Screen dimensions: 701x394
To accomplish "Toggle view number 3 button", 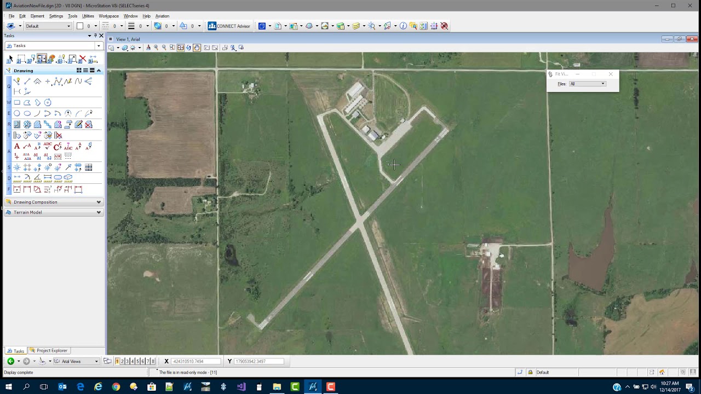I will tap(127, 361).
